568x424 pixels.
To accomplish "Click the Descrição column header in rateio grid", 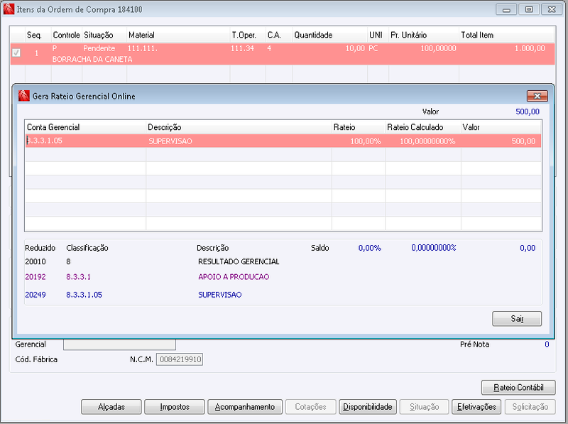I will (239, 127).
